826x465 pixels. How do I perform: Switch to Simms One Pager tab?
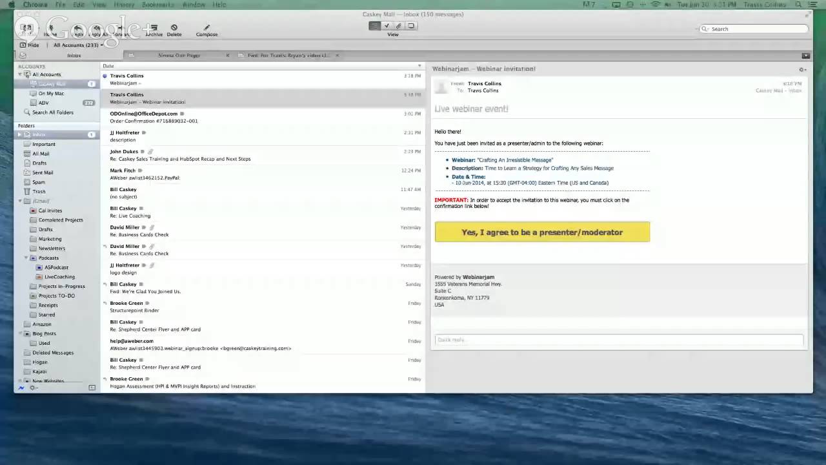[x=179, y=56]
